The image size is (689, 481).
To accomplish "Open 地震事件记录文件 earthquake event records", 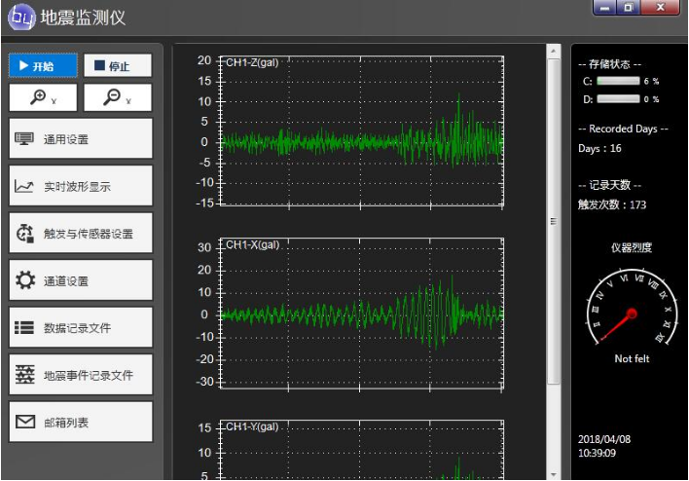I will pos(81,375).
